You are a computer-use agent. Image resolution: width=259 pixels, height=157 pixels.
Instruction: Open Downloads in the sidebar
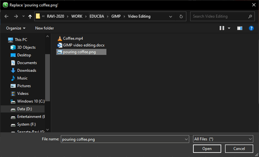(x=27, y=71)
